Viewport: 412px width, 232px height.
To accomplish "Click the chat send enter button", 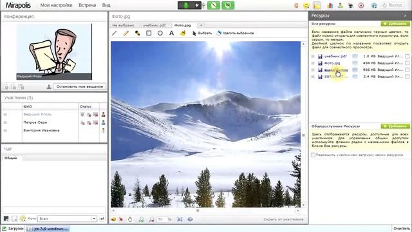I will click(x=102, y=218).
